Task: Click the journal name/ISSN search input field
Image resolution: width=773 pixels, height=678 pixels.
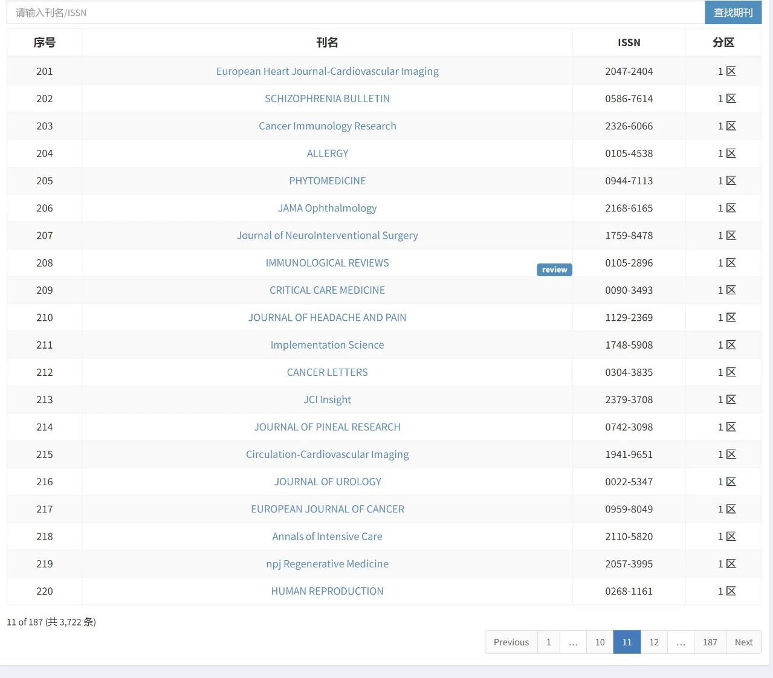Action: (355, 13)
